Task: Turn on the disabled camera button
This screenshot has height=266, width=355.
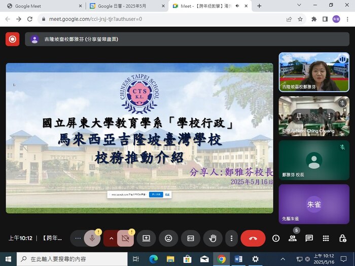Action: (125, 238)
